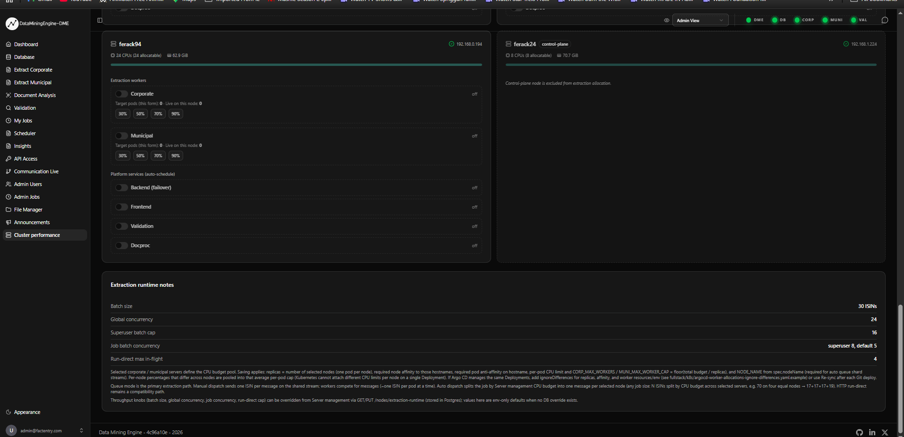Set Municipal workers to 90%
The image size is (904, 437).
[176, 156]
